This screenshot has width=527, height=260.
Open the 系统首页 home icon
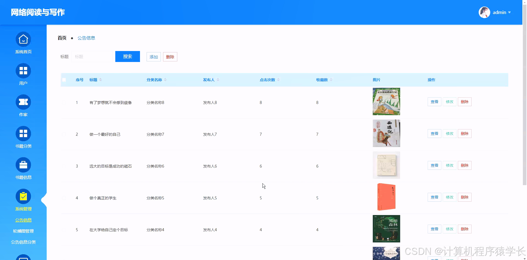click(x=23, y=39)
